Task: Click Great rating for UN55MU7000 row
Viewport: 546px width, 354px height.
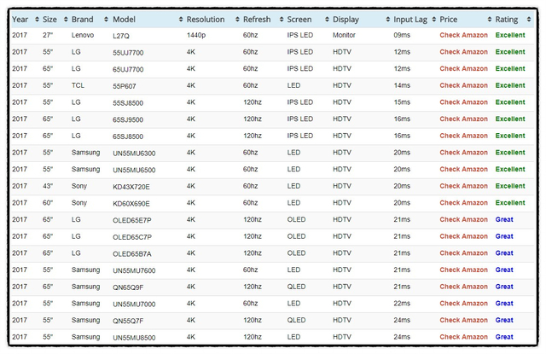Action: [x=504, y=304]
